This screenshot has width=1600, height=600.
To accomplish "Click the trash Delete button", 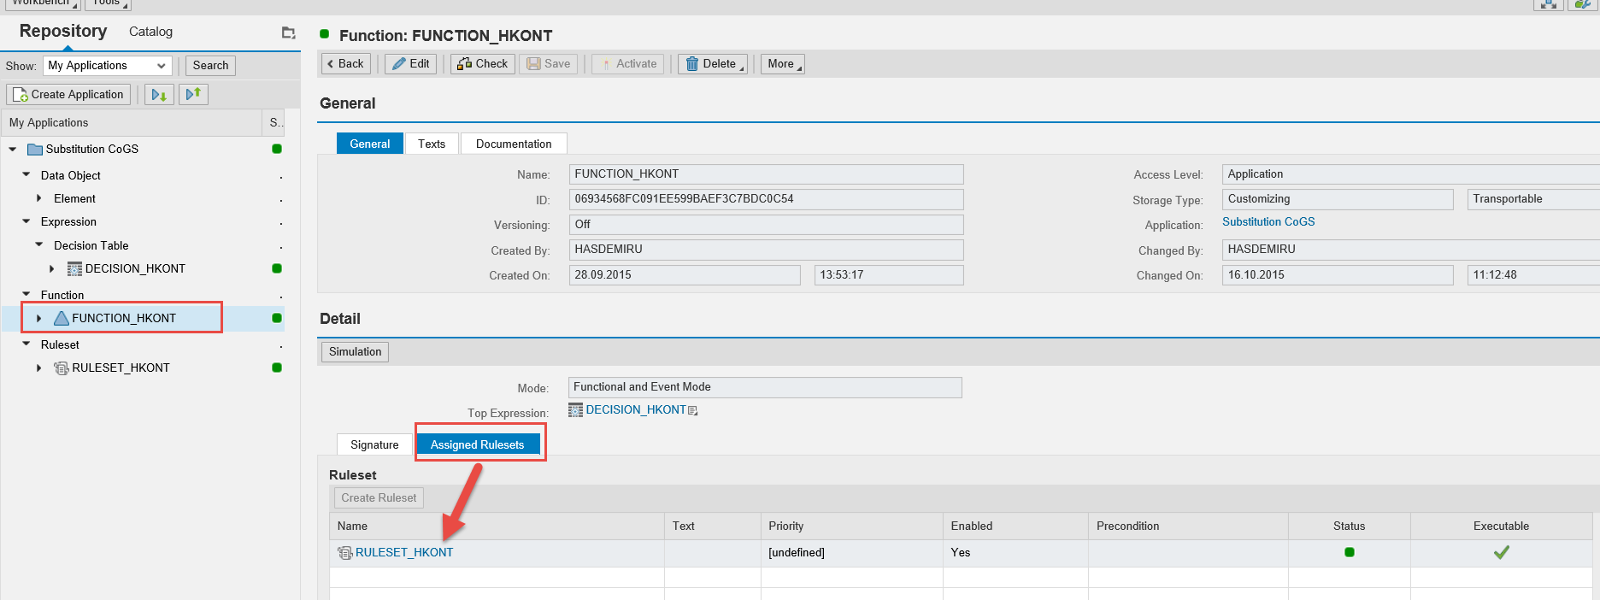I will click(x=712, y=63).
